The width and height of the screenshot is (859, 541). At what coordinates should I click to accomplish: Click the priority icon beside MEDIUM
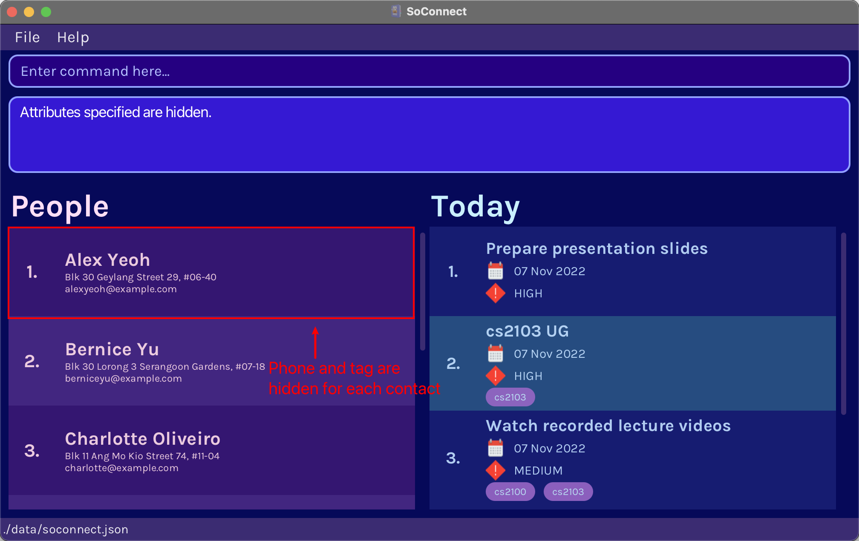point(495,471)
